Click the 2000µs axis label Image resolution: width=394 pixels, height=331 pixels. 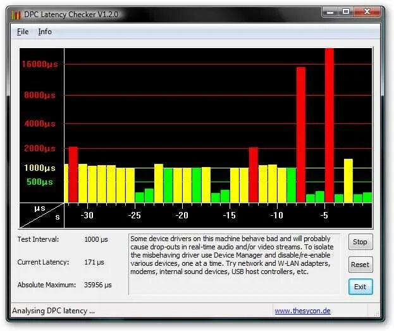tap(40, 148)
